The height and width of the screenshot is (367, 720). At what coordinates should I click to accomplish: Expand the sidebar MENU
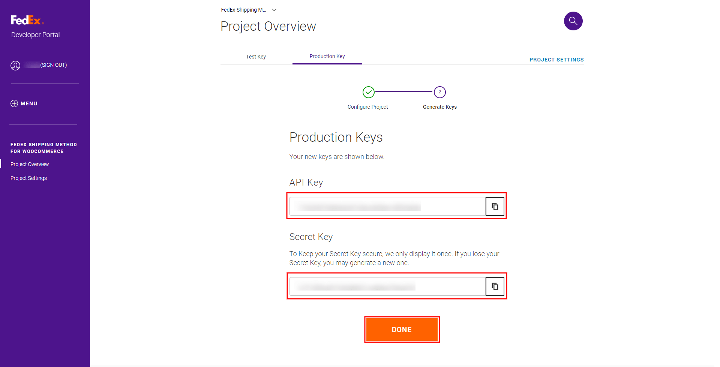tap(29, 103)
